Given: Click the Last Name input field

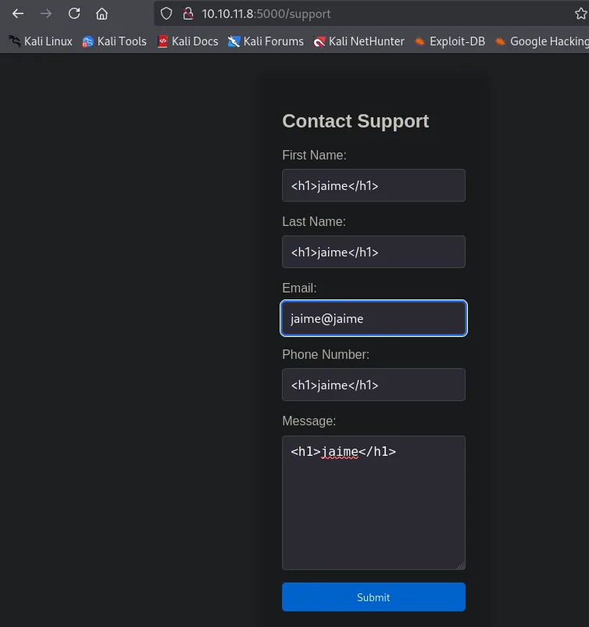Looking at the screenshot, I should (373, 252).
